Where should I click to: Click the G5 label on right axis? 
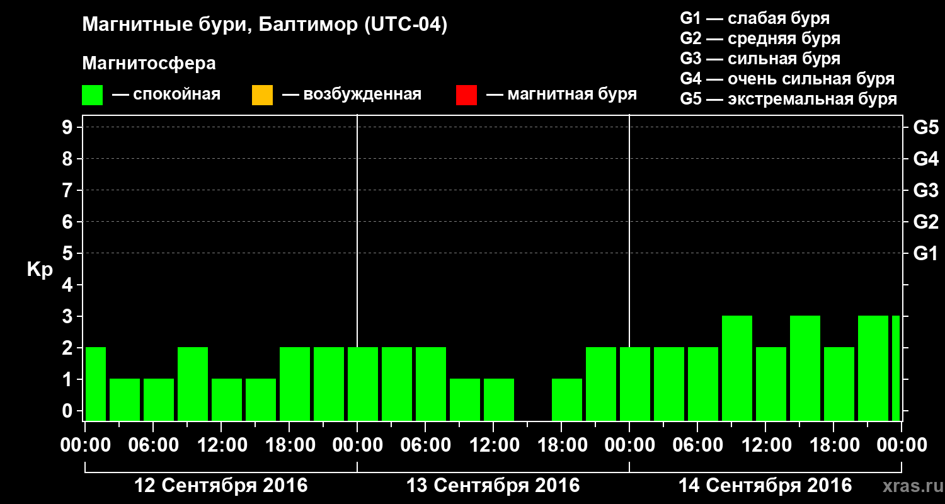tap(925, 127)
